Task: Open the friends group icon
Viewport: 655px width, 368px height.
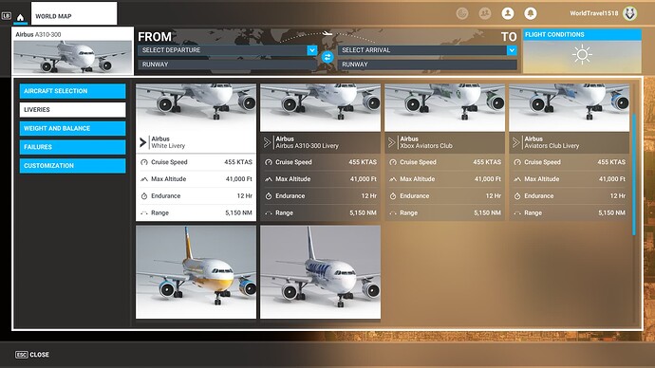Action: (484, 13)
